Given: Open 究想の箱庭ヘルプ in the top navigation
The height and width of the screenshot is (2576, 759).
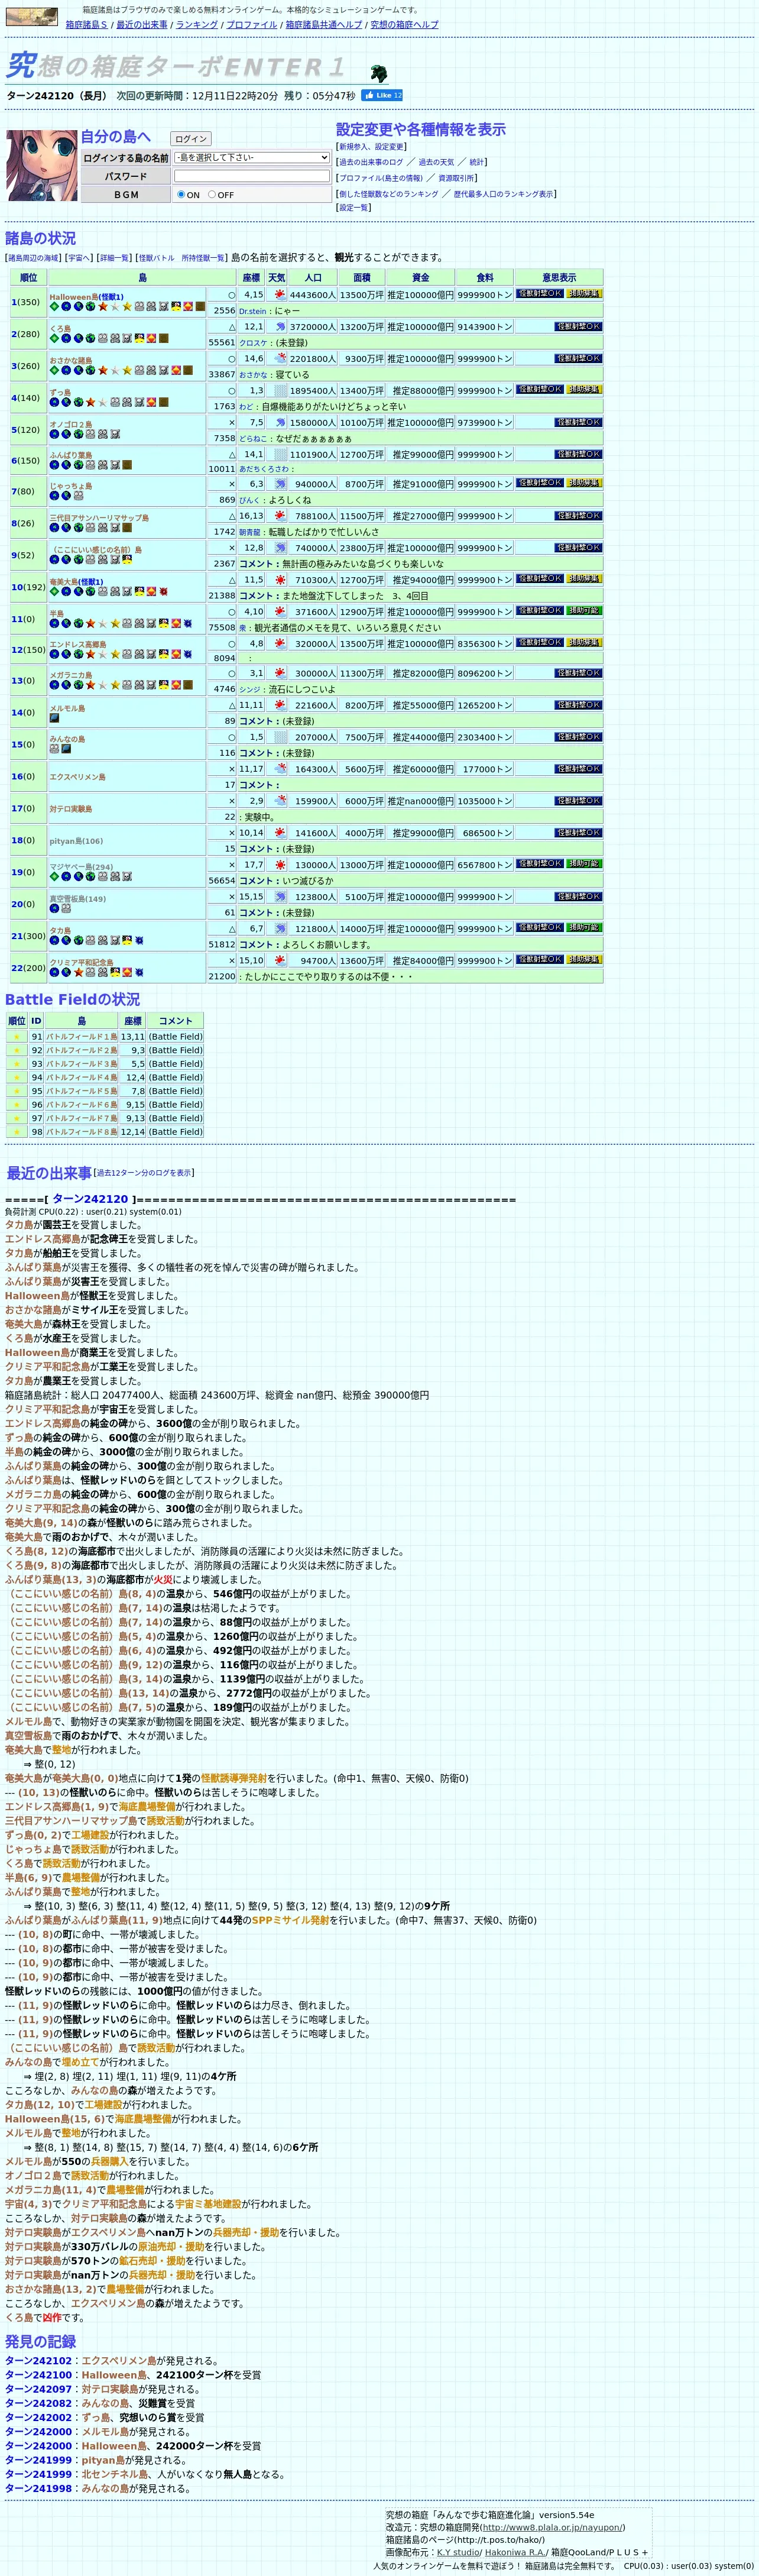Looking at the screenshot, I should tap(404, 24).
